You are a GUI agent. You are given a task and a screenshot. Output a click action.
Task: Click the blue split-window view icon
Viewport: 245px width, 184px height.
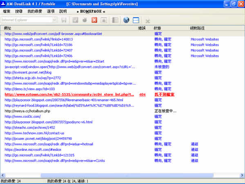[x=136, y=20]
